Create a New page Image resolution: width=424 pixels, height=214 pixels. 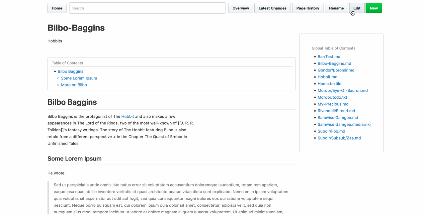click(x=374, y=8)
